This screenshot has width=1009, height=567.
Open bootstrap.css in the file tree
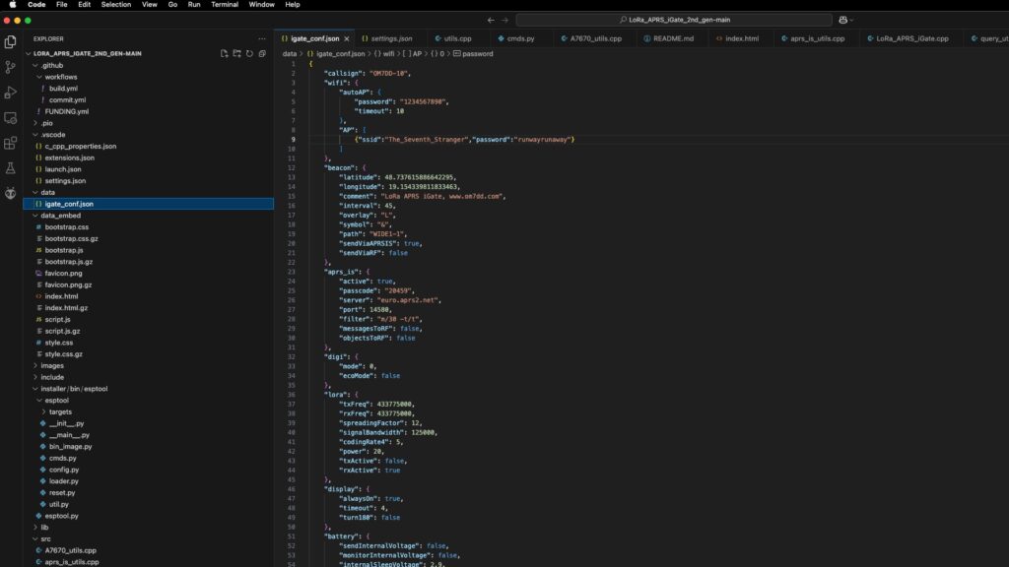[66, 226]
